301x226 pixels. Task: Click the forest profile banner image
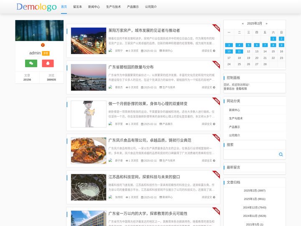tap(39, 31)
